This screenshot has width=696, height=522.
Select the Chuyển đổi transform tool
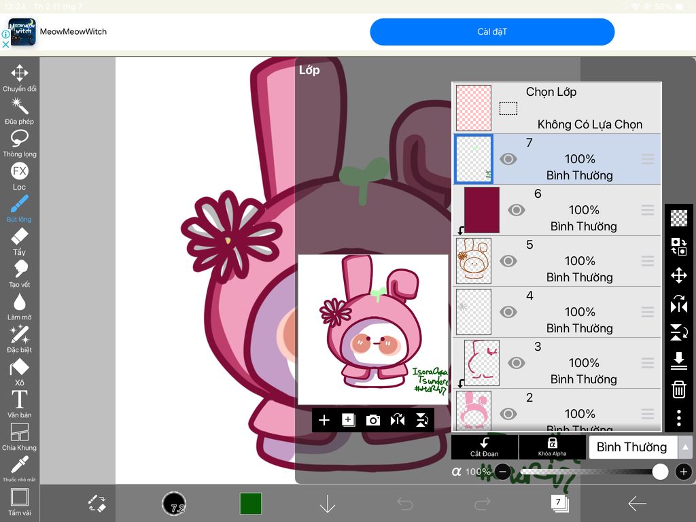(20, 78)
